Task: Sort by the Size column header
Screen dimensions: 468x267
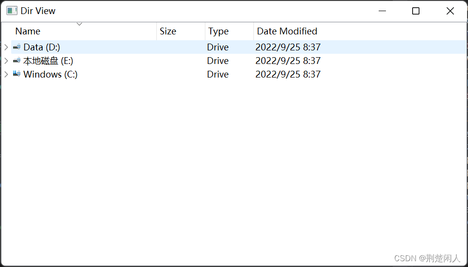Action: (x=181, y=31)
